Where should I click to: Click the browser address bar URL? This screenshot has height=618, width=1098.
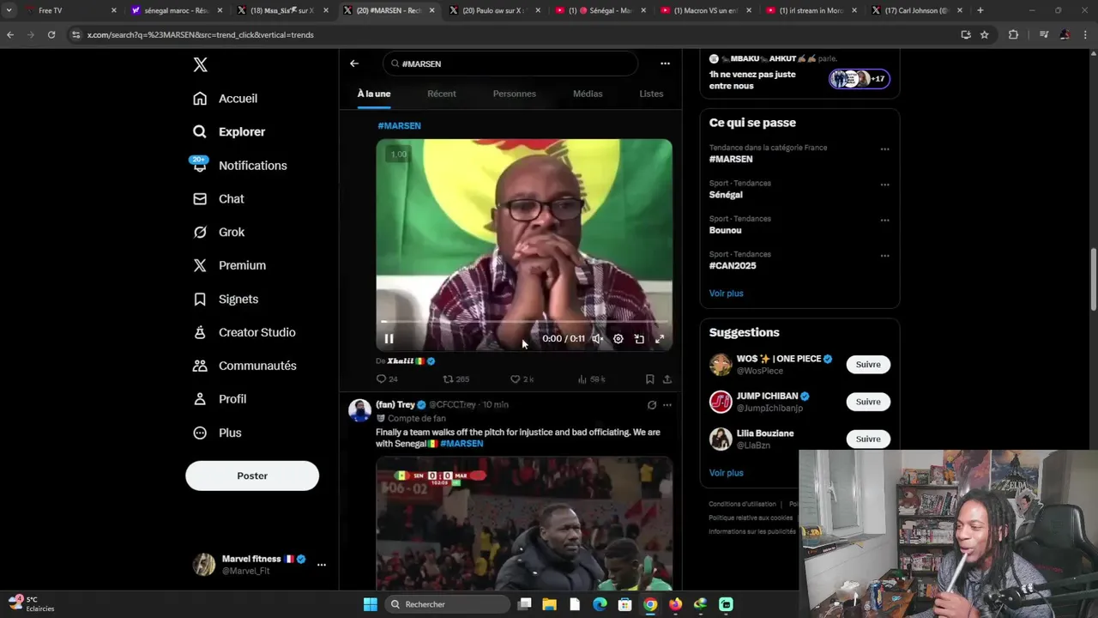click(x=200, y=35)
